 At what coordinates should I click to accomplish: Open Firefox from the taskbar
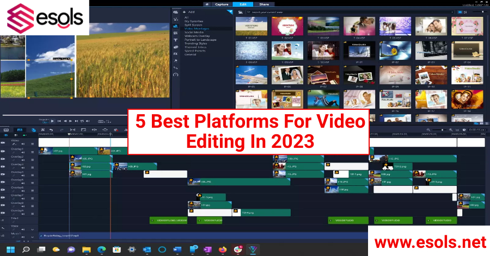223,249
